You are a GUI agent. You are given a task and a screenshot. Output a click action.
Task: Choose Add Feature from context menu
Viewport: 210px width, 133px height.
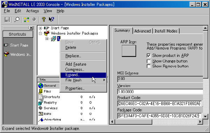pos(83,64)
